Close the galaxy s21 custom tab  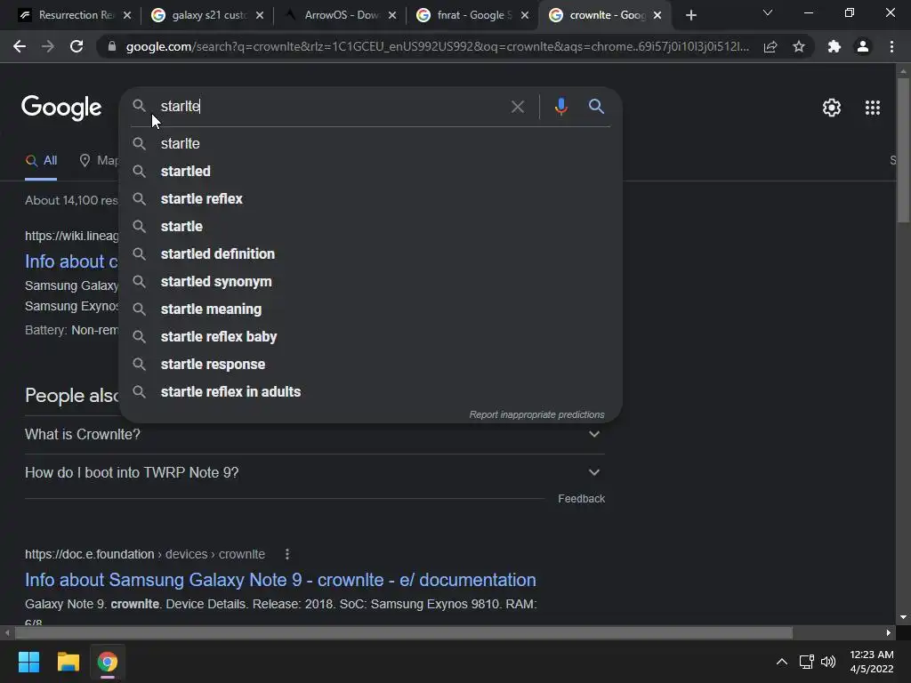260,15
